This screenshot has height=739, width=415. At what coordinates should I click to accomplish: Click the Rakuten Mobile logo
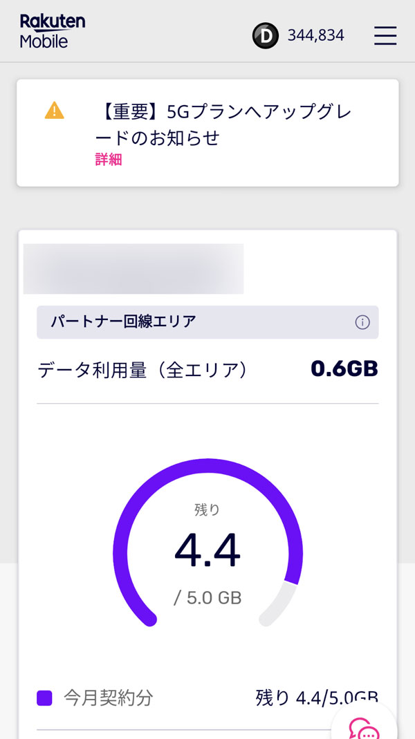coord(53,31)
